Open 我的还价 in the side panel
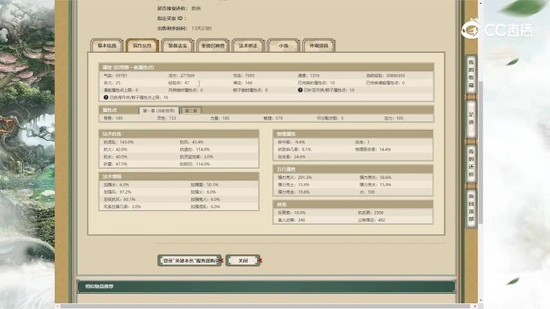Screen dimensions: 550x309 tap(471, 163)
